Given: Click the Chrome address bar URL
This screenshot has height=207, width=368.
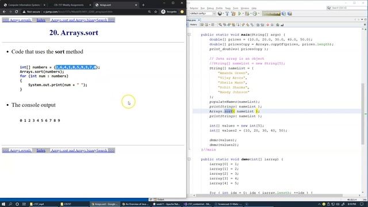Looking at the screenshot, I should pos(78,11).
